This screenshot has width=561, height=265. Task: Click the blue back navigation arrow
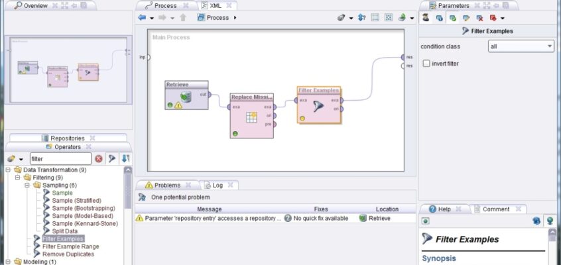coord(142,17)
